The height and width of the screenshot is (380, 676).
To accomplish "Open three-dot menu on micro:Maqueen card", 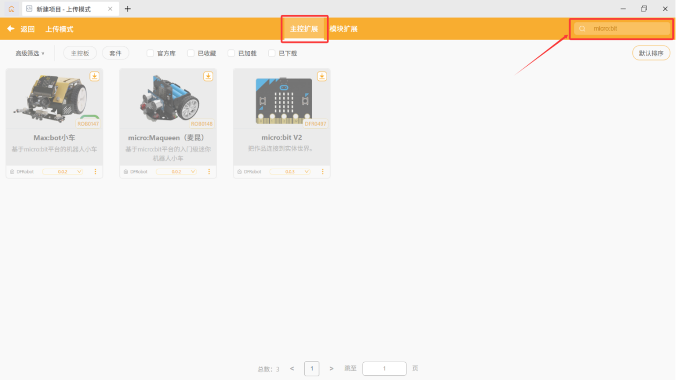I will click(209, 172).
